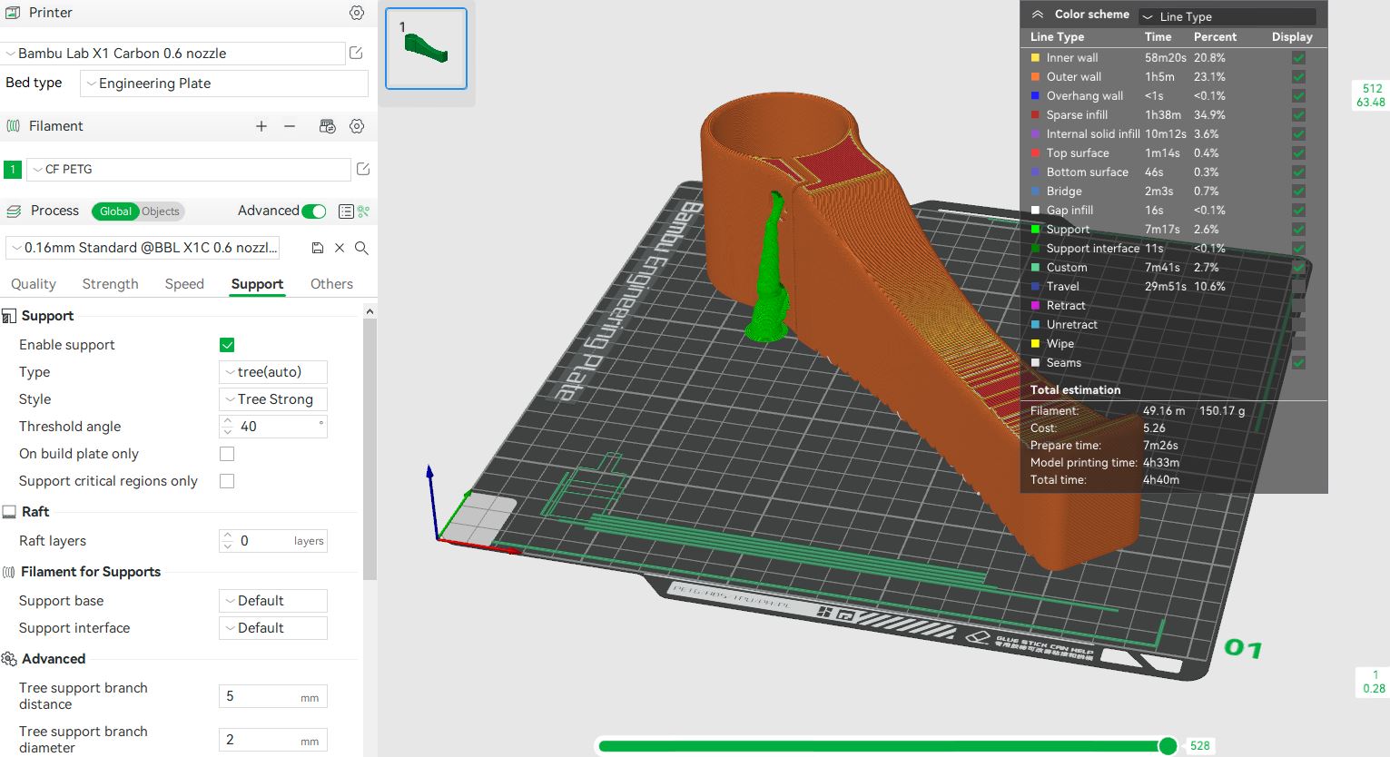Image resolution: width=1390 pixels, height=757 pixels.
Task: Open the CF PETG filament dropdown
Action: (189, 169)
